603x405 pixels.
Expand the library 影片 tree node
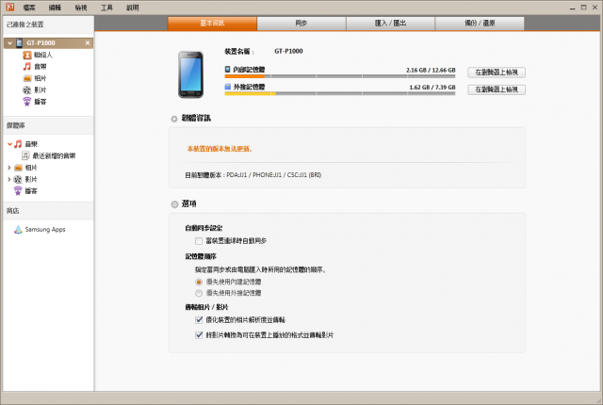[9, 179]
